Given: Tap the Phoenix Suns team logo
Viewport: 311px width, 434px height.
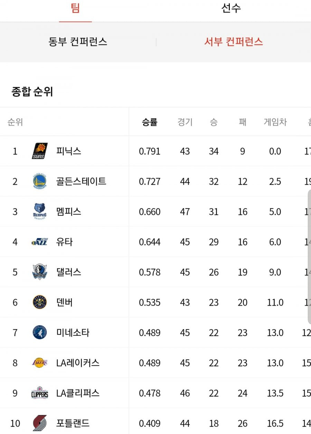Looking at the screenshot, I should point(40,151).
